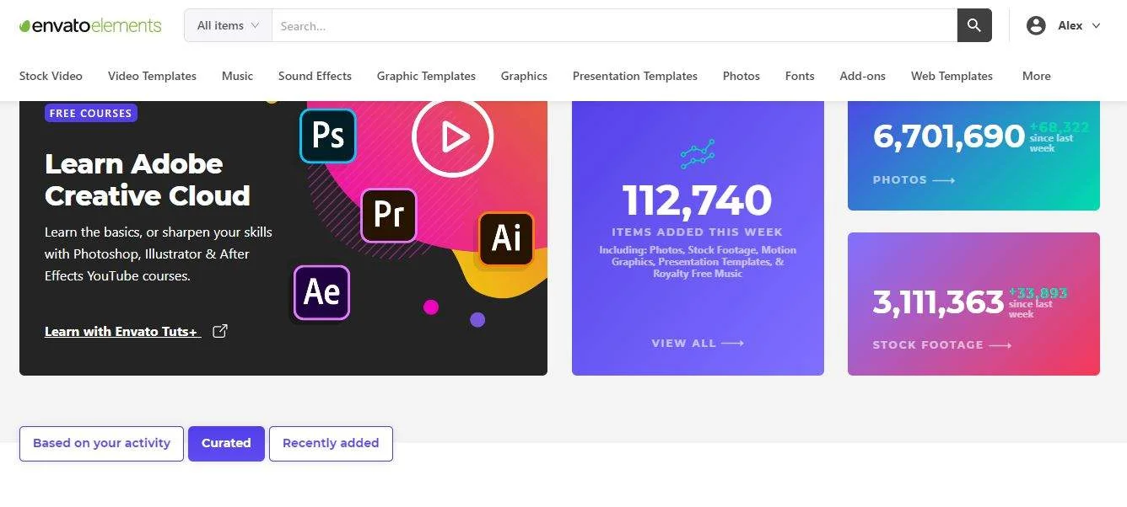Open Presentation Templates category
Screen dimensions: 1127x507
coord(635,76)
